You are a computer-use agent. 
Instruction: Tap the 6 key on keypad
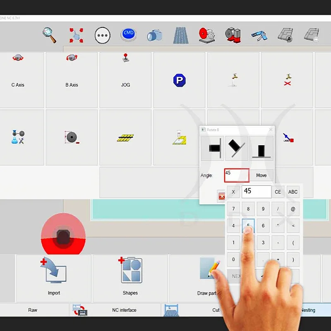tap(263, 225)
